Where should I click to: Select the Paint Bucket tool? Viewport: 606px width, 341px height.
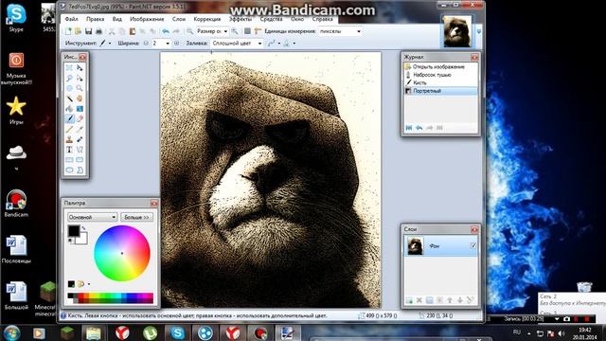(x=69, y=109)
